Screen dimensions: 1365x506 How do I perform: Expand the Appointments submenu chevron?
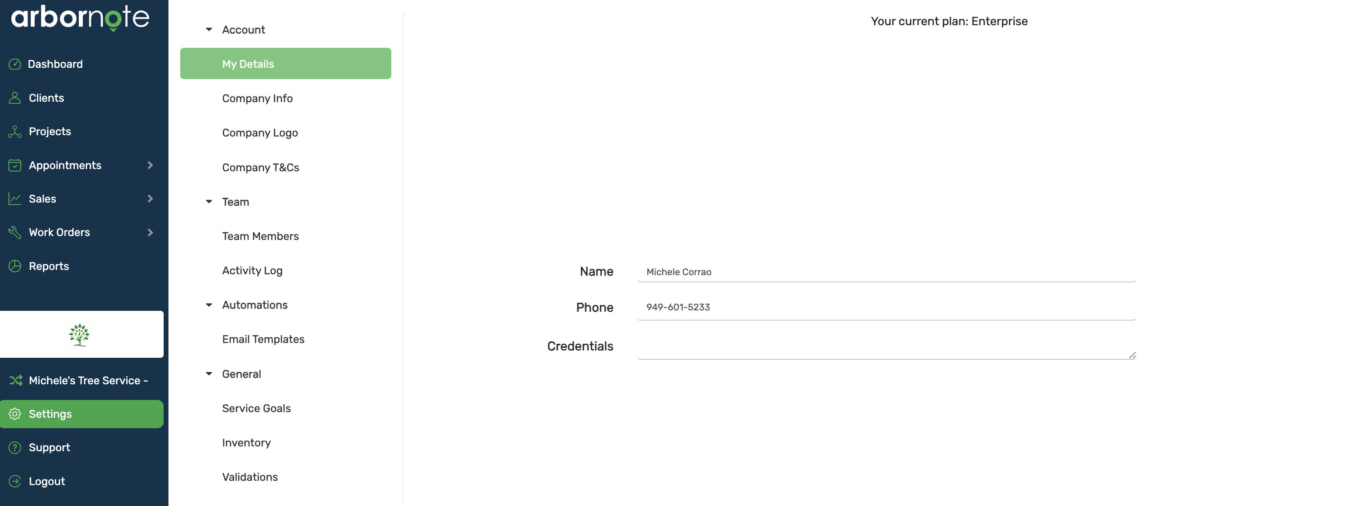[150, 165]
